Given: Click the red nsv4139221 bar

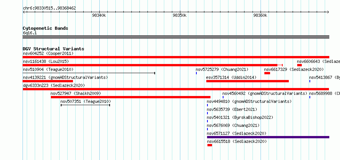Looking at the screenshot, I should pos(48,81).
